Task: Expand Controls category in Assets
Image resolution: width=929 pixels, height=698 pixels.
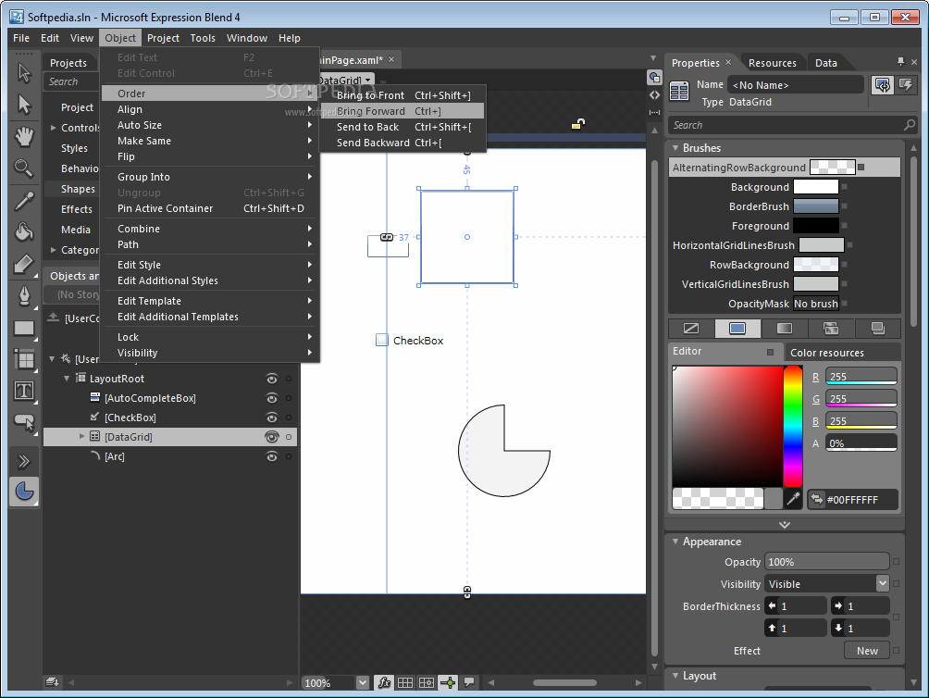Action: [54, 128]
